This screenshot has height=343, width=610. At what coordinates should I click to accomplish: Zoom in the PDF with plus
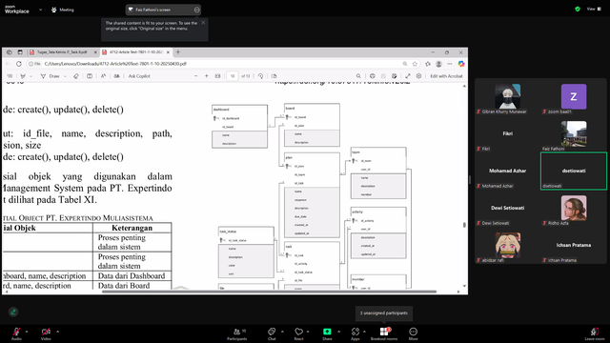tap(207, 76)
